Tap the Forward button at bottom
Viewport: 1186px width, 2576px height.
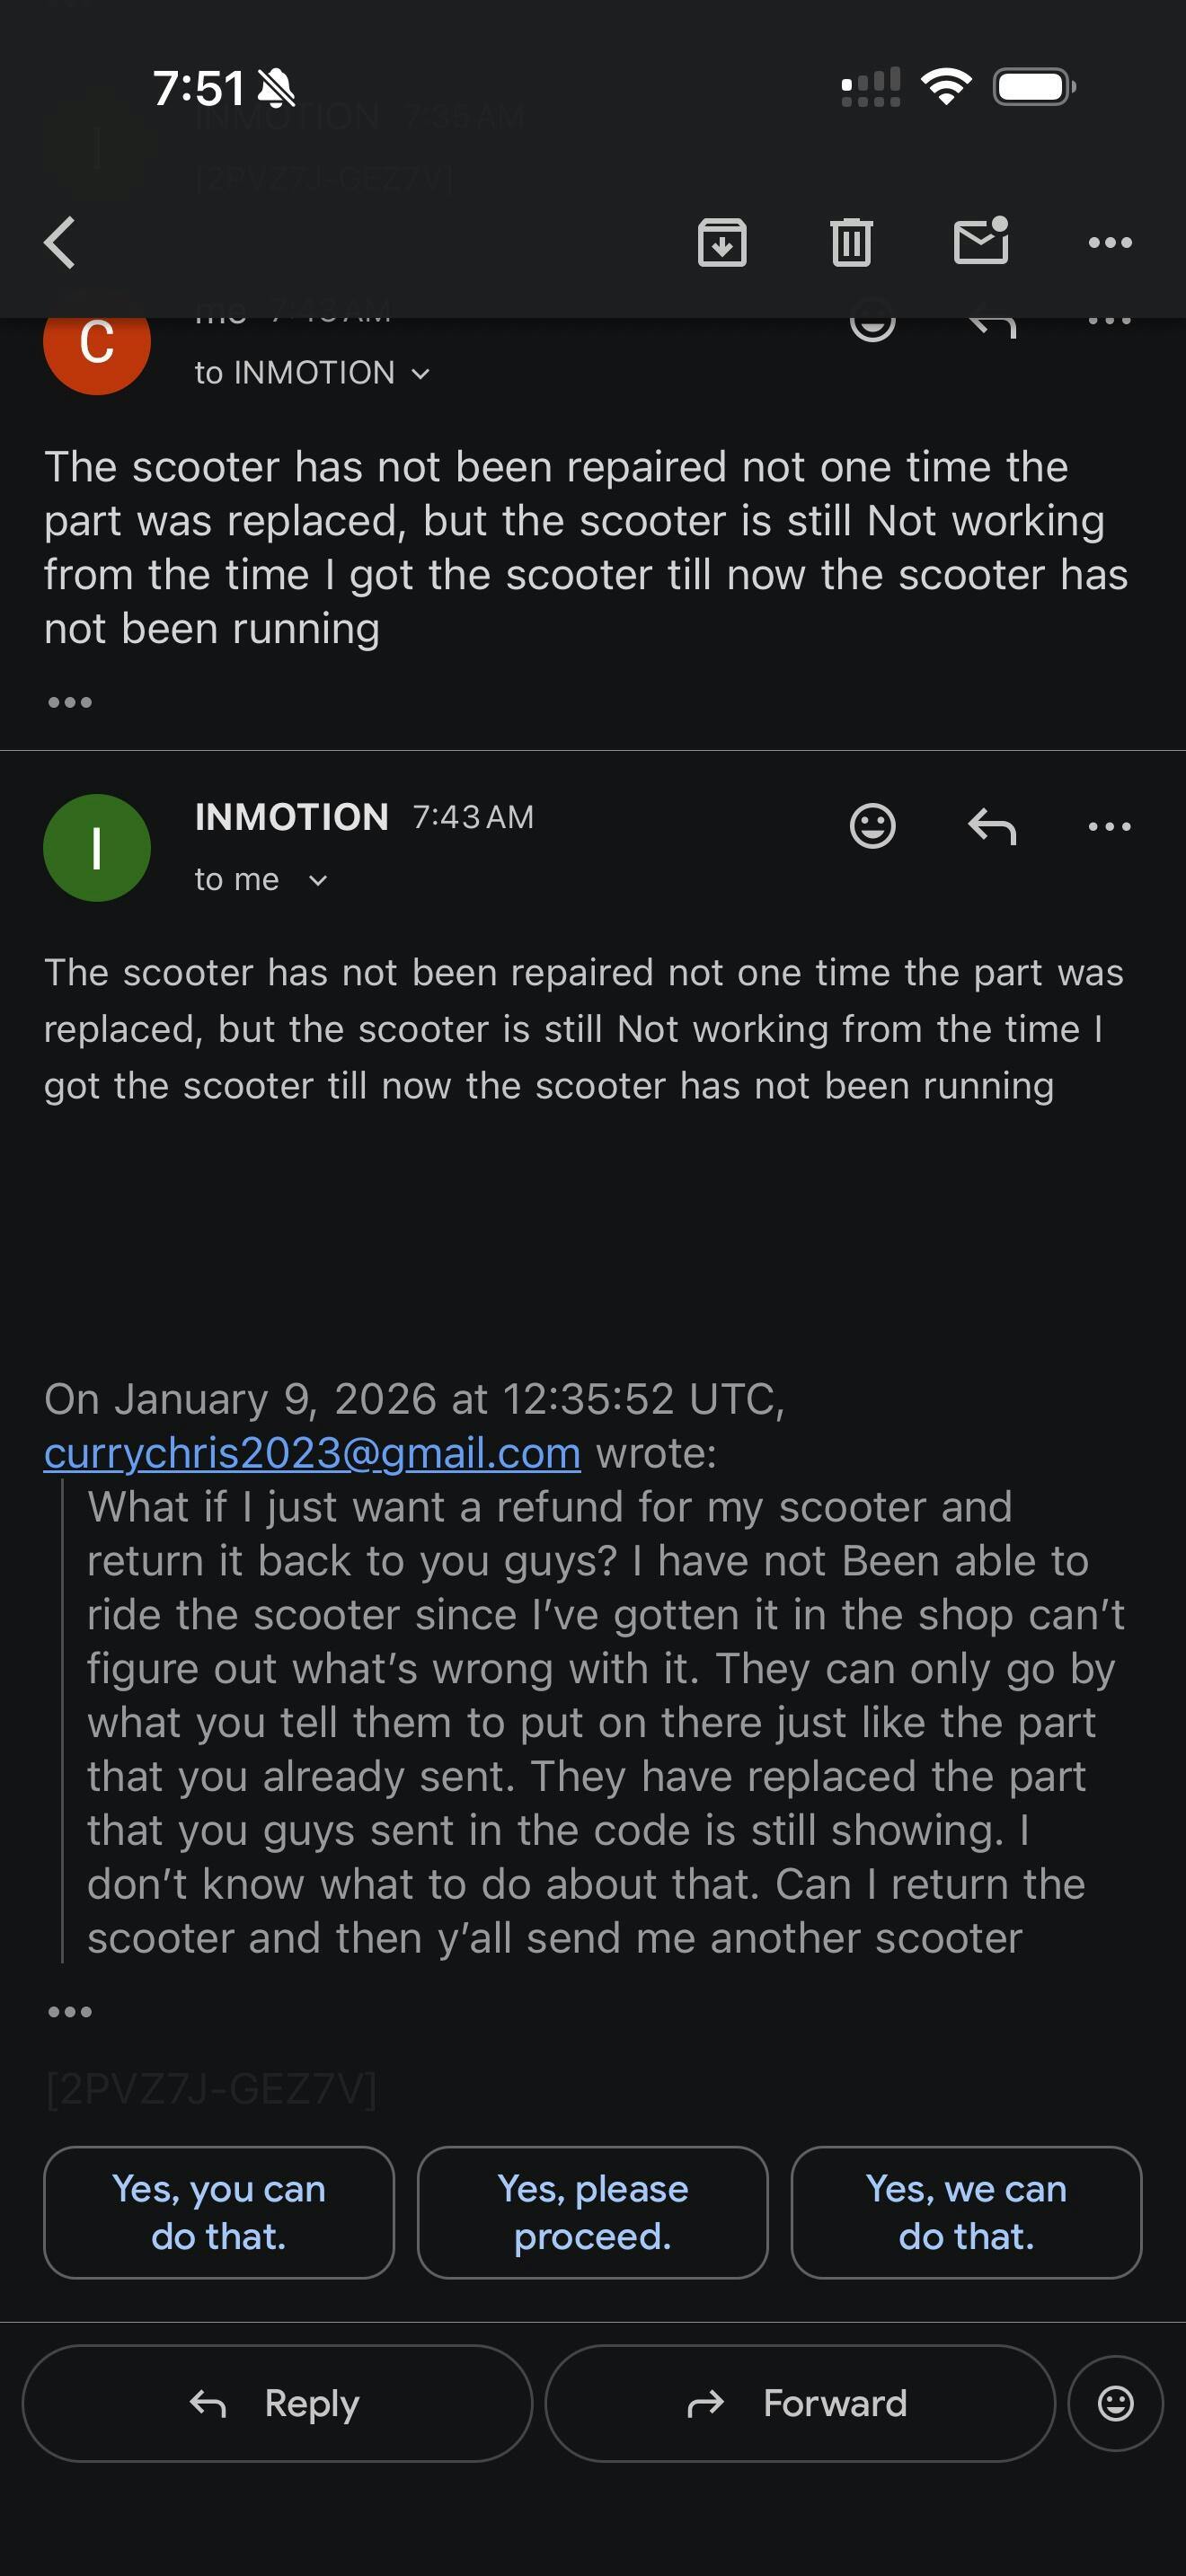pos(799,2403)
